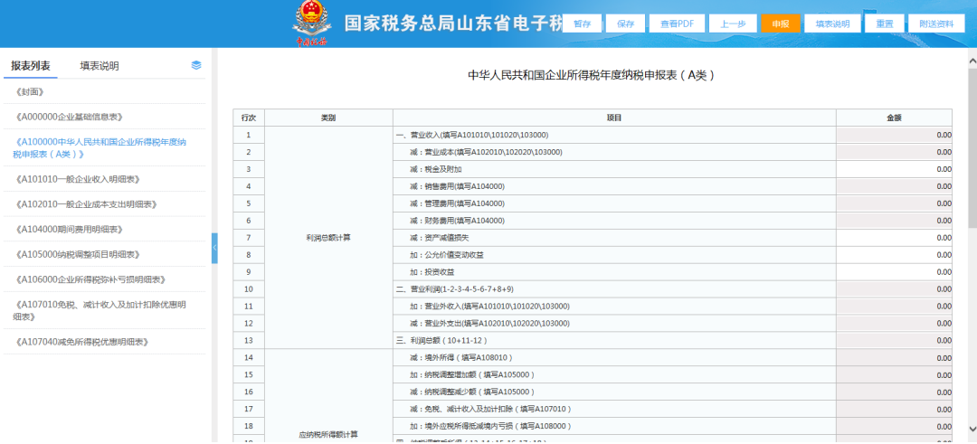Click the 类别 column header

tap(329, 118)
